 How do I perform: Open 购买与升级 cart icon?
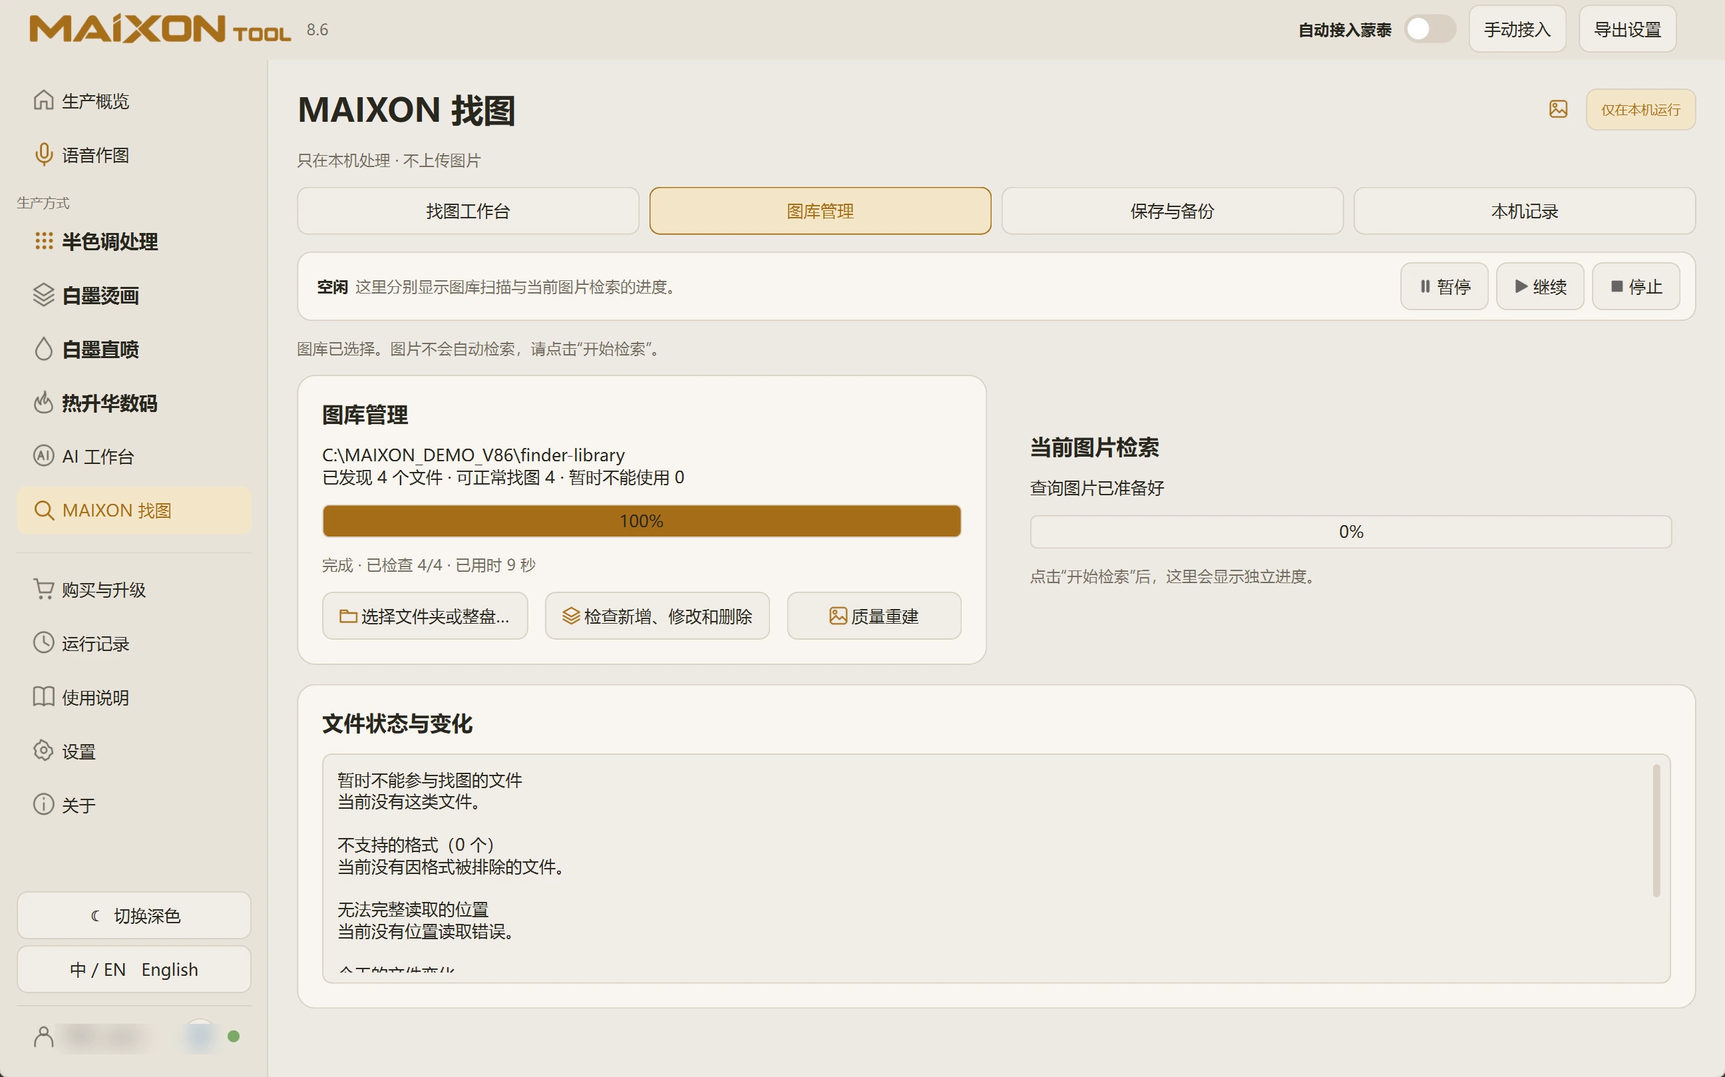43,589
